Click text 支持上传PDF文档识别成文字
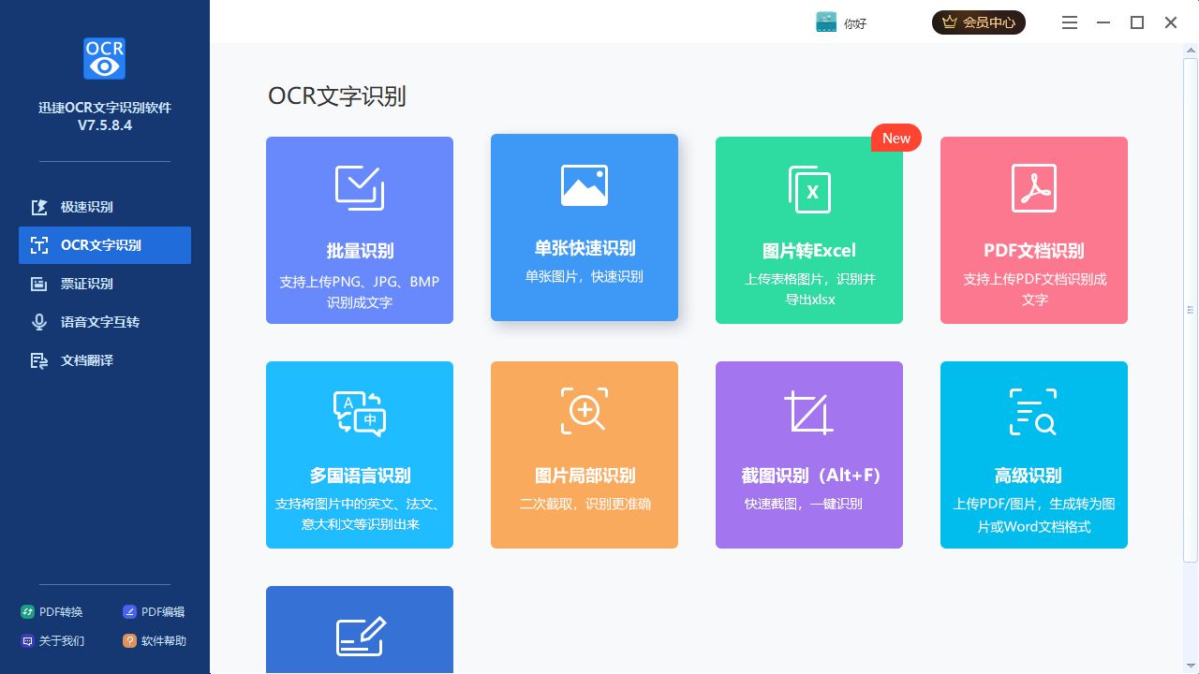 [1034, 289]
